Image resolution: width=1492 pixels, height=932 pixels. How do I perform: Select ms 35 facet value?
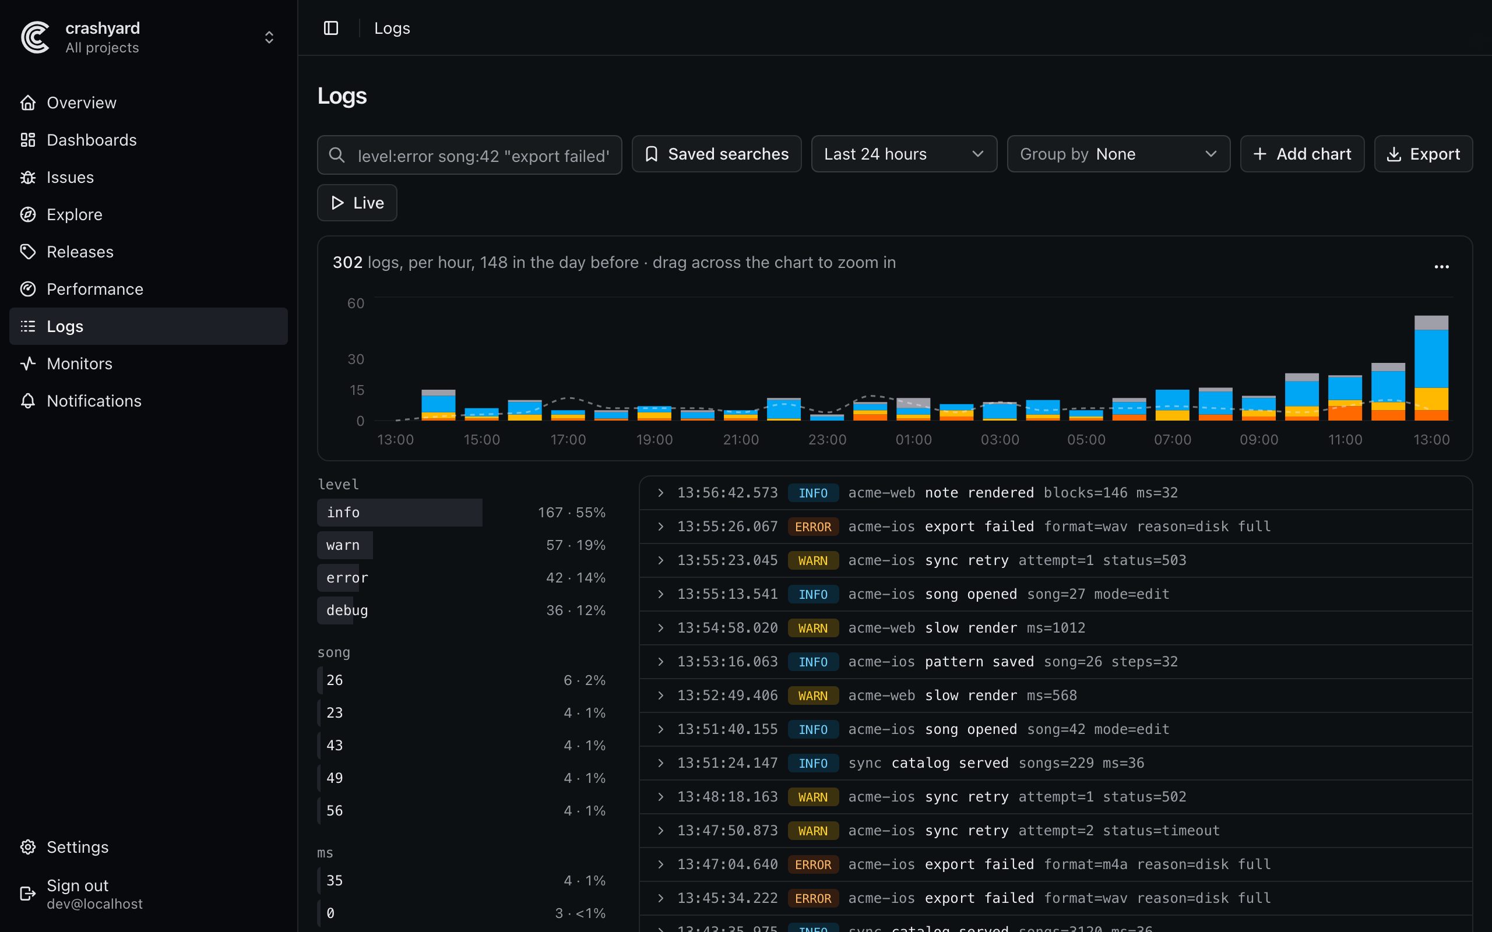(x=462, y=881)
